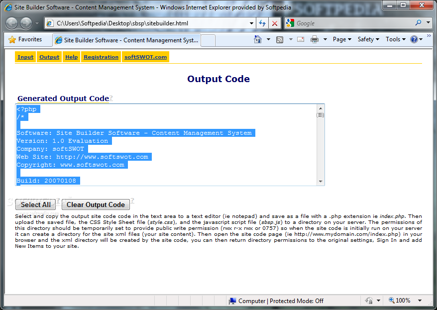
Task: Click the 'Web Site: http://www.softswot.com' line
Action: point(82,157)
